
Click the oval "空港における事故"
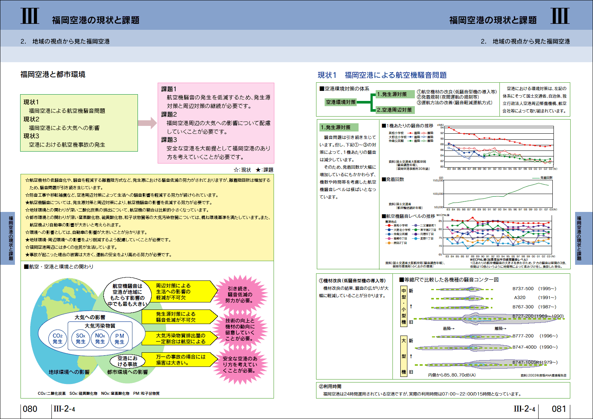point(127,361)
